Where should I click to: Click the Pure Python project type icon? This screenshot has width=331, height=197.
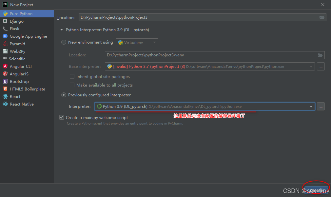coord(5,14)
